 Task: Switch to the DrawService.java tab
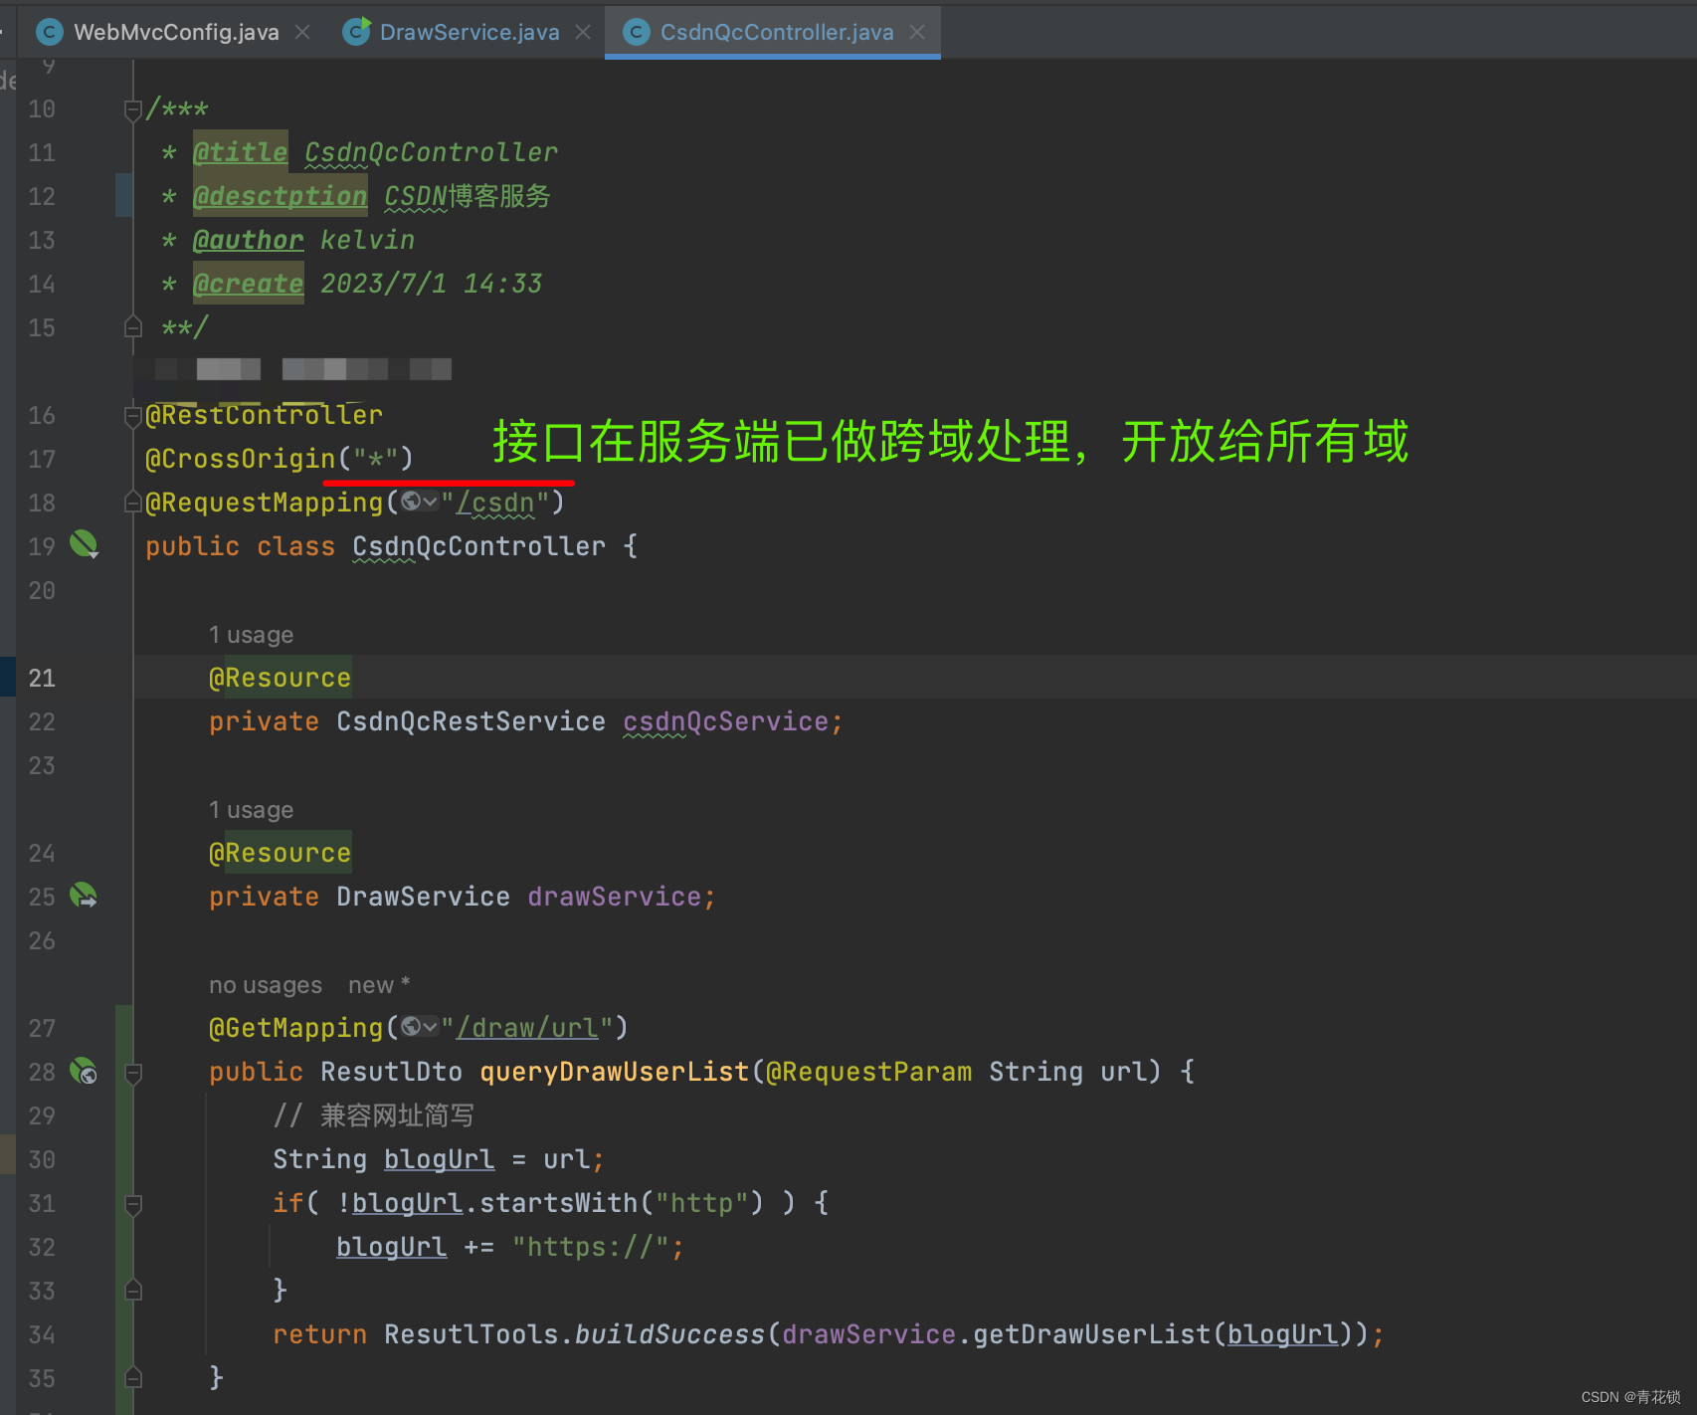tap(469, 32)
